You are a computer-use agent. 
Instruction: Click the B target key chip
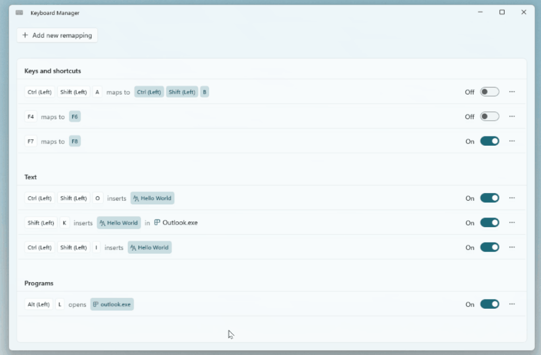205,92
